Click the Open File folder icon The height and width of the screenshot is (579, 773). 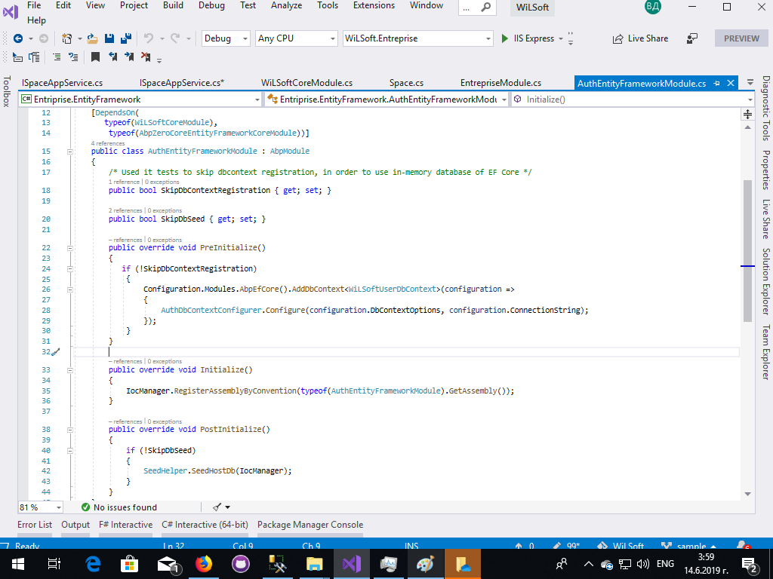(x=92, y=38)
